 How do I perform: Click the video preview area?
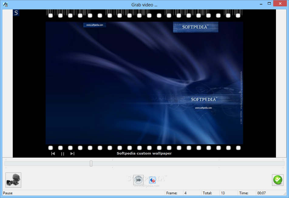(144, 83)
